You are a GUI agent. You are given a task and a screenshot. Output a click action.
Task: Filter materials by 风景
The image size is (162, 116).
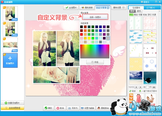click(x=154, y=15)
